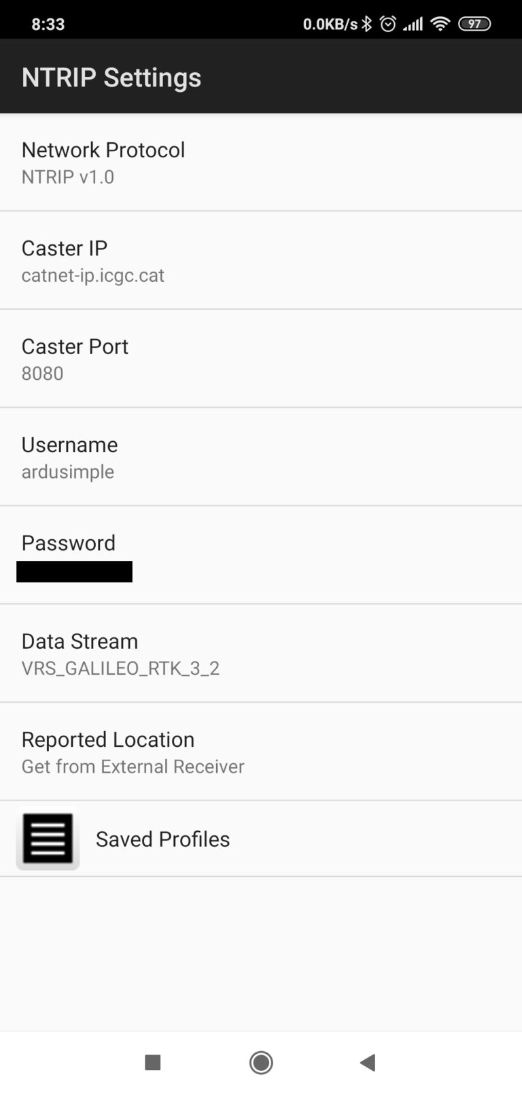Open the Data Stream mountpoint selector
This screenshot has width=522, height=1094.
click(x=261, y=653)
